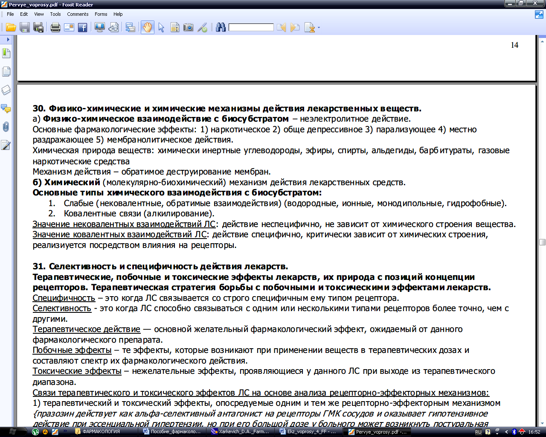Click underlined text 'Токсические эффекты'

click(77, 371)
